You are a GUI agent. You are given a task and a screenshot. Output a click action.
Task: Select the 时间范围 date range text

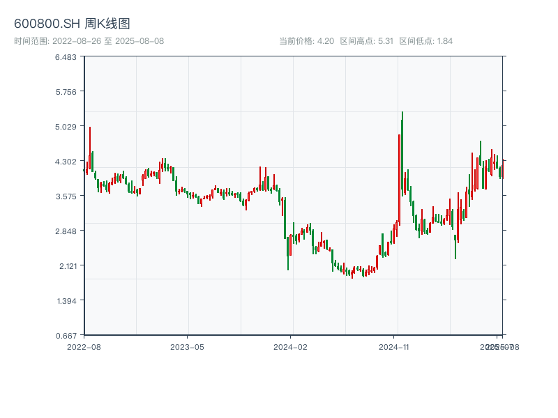pyautogui.click(x=89, y=41)
